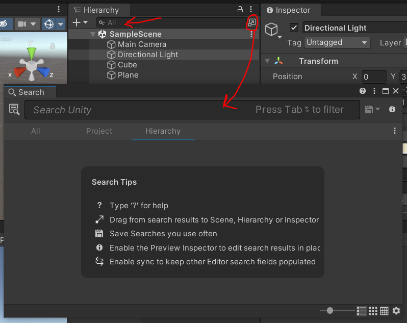Image resolution: width=407 pixels, height=323 pixels.
Task: Open SampleScene context menu dots
Action: click(x=251, y=34)
